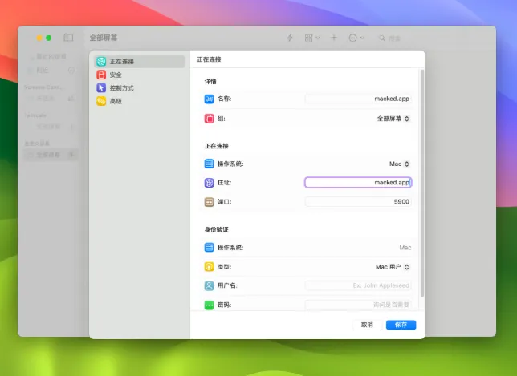Expand the chevron next to ellipsis icon
Screen dimensions: 517x376
click(x=362, y=38)
